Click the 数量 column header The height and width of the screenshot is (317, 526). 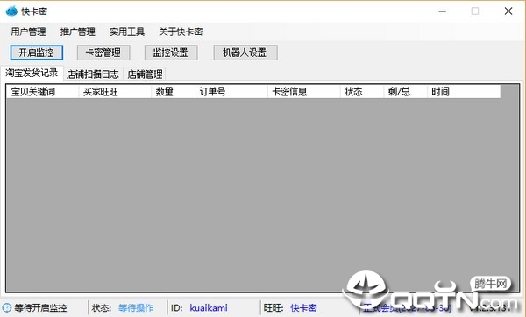173,91
